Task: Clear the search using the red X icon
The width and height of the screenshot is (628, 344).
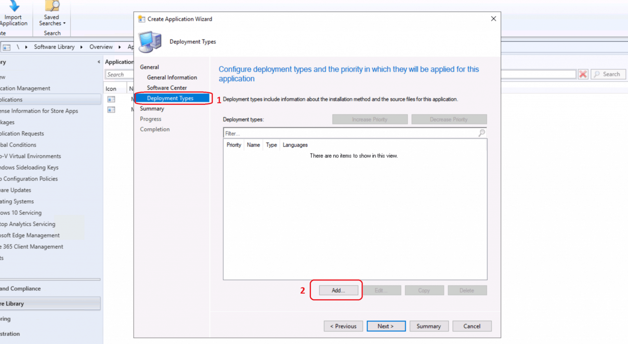Action: coord(583,74)
